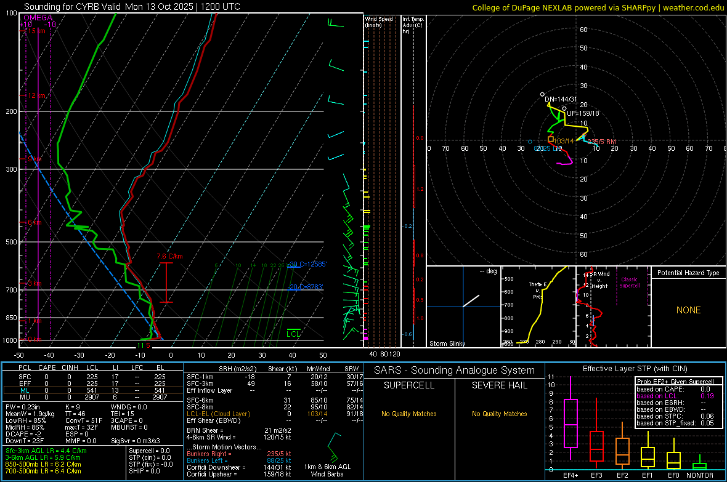This screenshot has width=727, height=482.
Task: Click the 235/5 RM storm motion label
Action: [x=602, y=142]
